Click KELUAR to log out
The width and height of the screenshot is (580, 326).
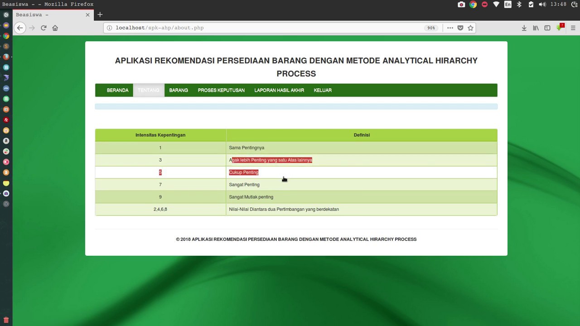[x=323, y=90]
